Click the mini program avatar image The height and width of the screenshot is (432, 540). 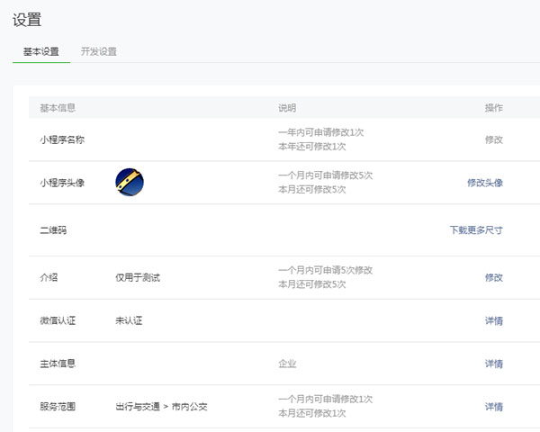tap(130, 183)
